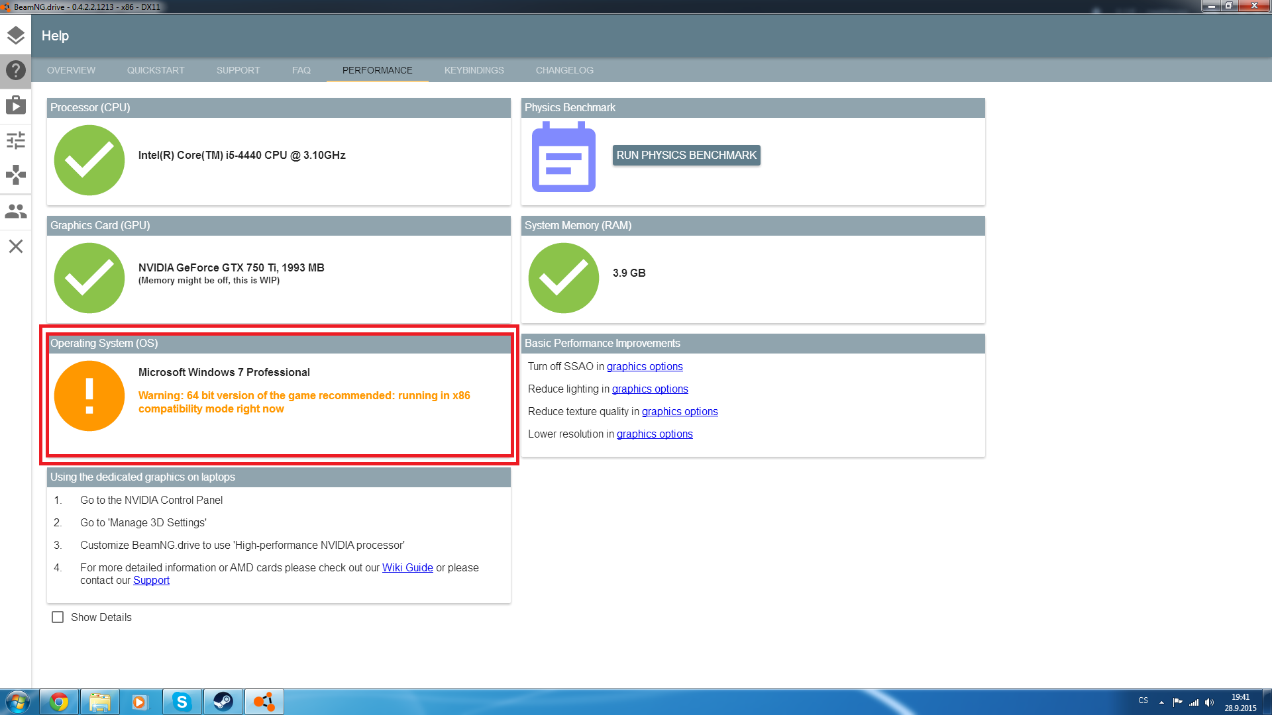Switch to the Changelog tab
1272x715 pixels.
[564, 70]
